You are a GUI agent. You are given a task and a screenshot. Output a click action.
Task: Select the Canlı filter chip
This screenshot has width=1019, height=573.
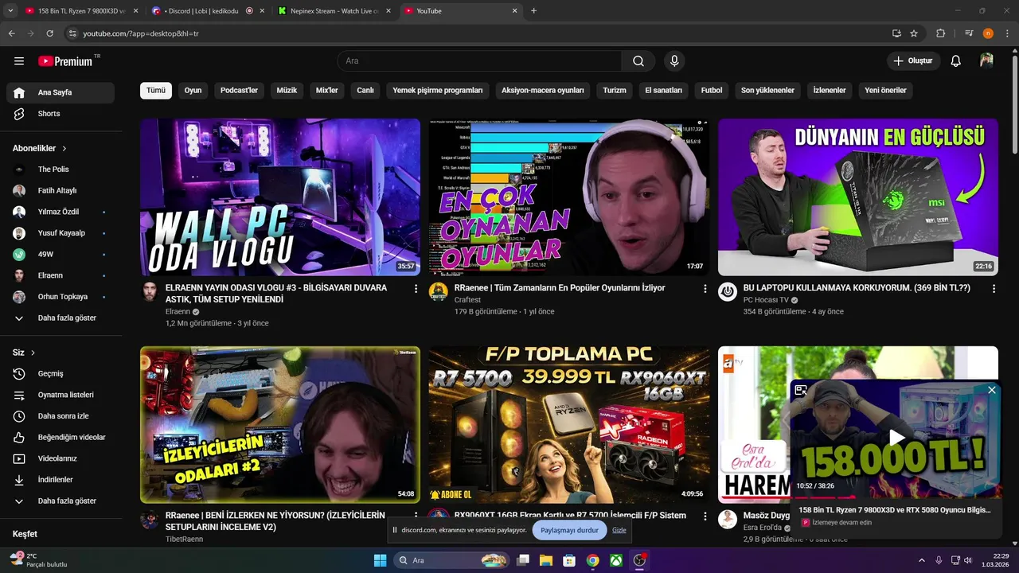tap(365, 91)
